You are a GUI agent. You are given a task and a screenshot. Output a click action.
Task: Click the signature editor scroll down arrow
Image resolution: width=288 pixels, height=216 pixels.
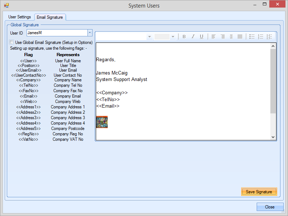[273, 137]
